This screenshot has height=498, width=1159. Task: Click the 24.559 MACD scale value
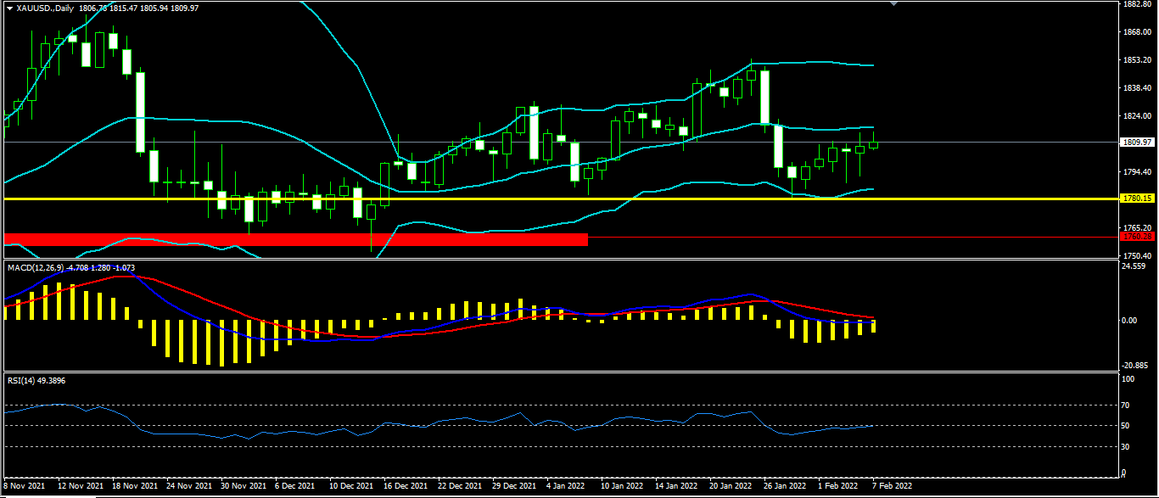[x=1134, y=266]
